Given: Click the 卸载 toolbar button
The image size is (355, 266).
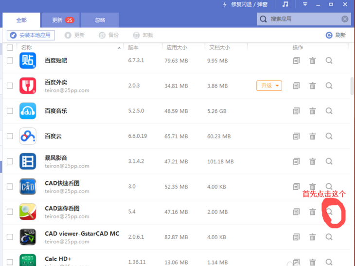Looking at the screenshot, I should pos(143,35).
